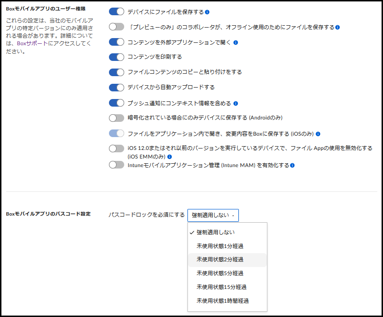Click info icon after Intune MAM を有効化する

click(293, 166)
